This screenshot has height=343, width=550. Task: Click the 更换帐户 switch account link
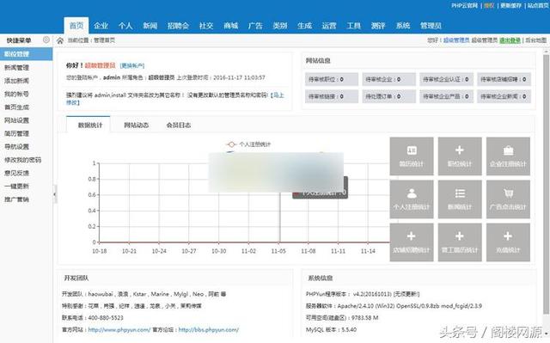[132, 65]
